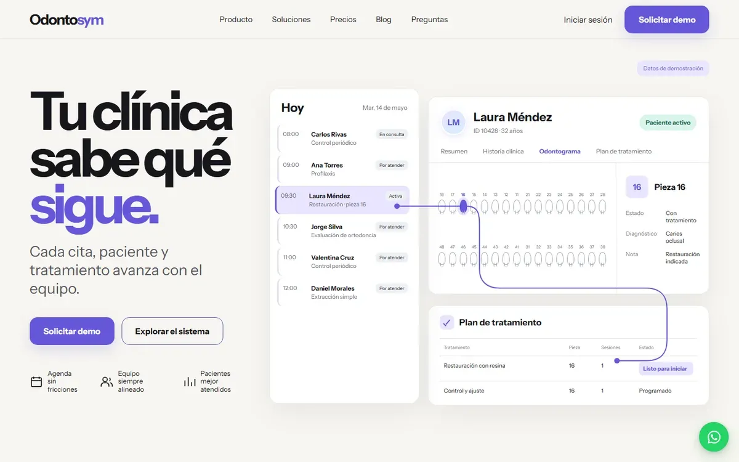This screenshot has width=739, height=462.
Task: Select tooth 28 in the odontogram
Action: (x=602, y=206)
